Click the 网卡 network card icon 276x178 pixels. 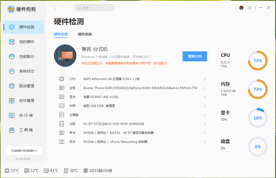click(x=62, y=142)
